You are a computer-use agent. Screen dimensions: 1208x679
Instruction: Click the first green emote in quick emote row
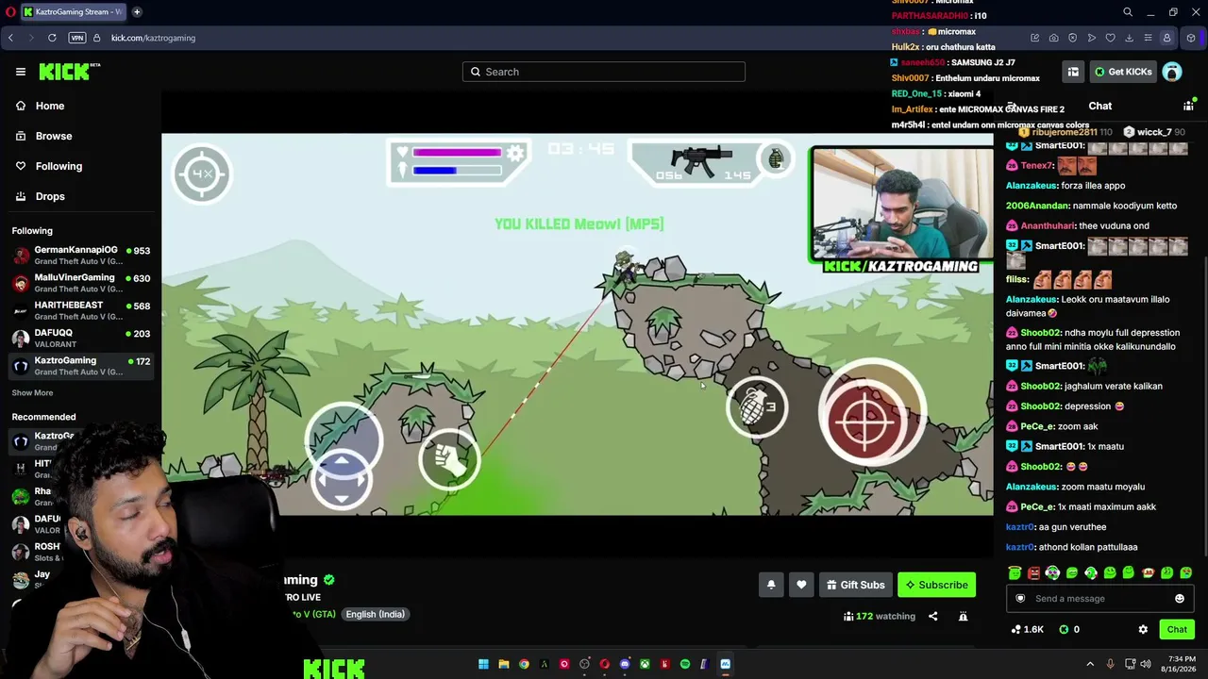[x=1015, y=572]
